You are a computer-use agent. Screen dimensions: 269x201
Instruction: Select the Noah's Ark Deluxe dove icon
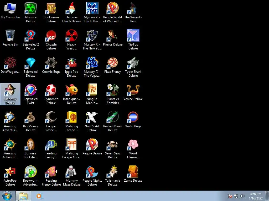click(x=92, y=117)
